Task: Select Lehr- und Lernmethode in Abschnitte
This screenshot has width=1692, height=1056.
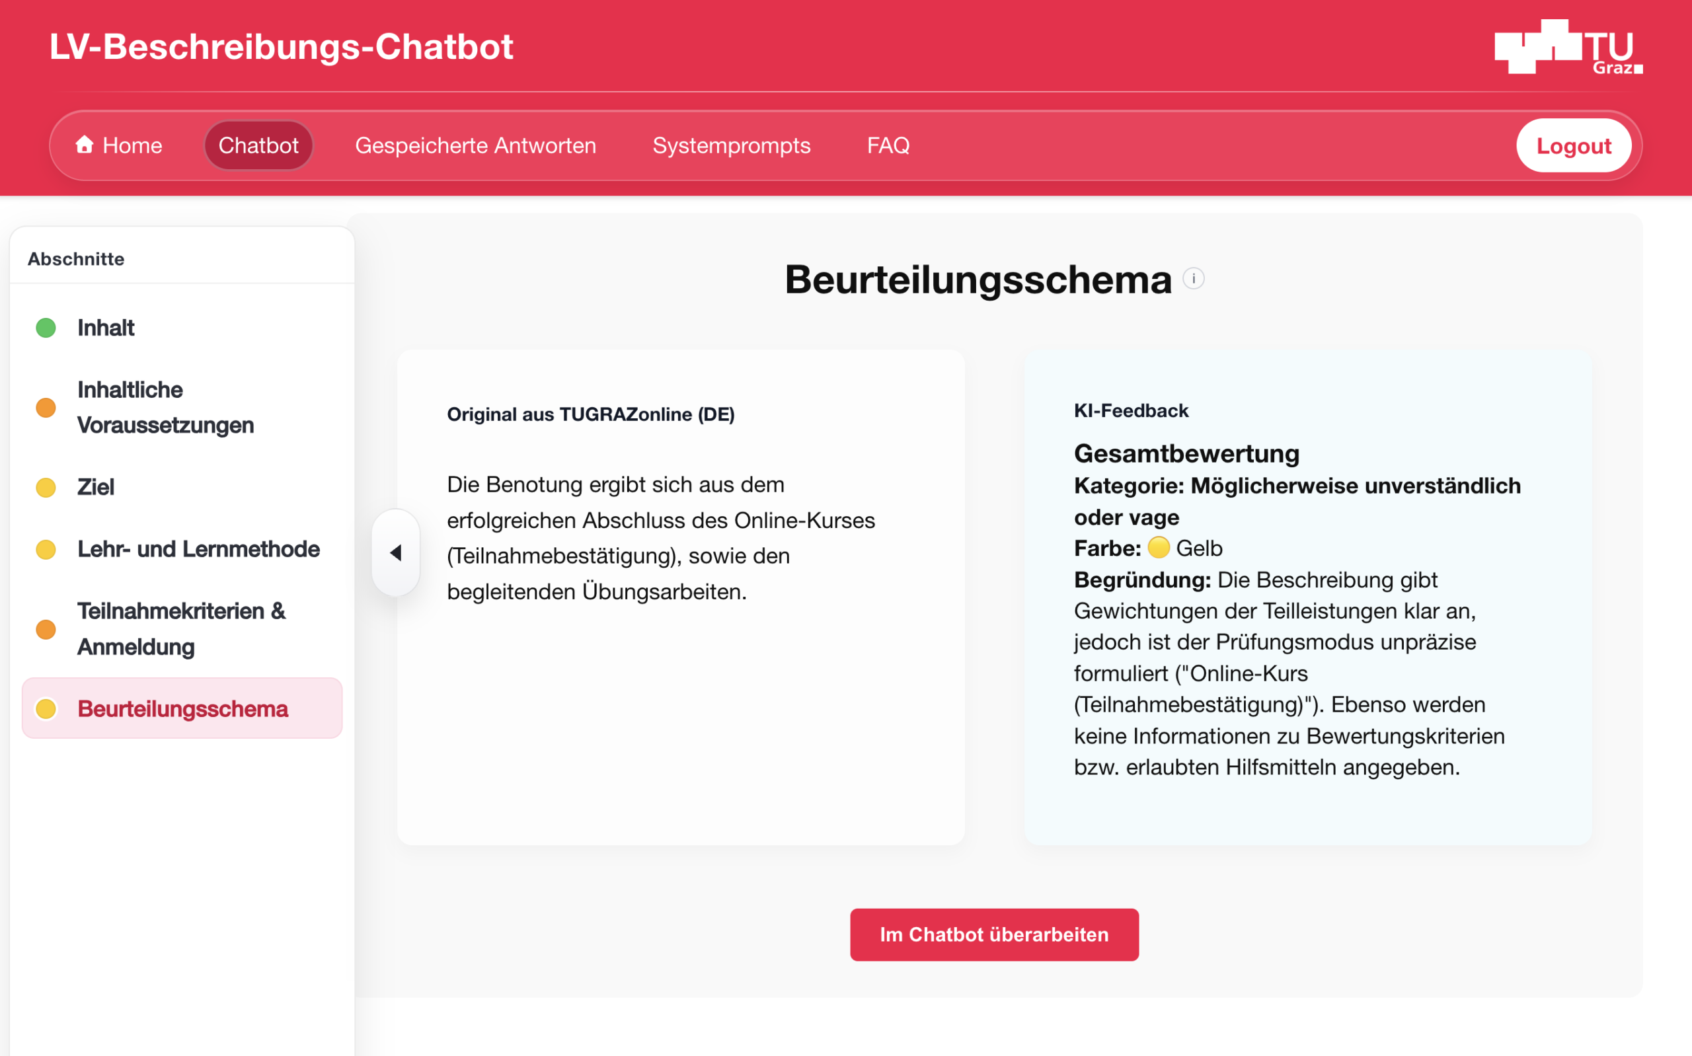Action: coord(197,549)
